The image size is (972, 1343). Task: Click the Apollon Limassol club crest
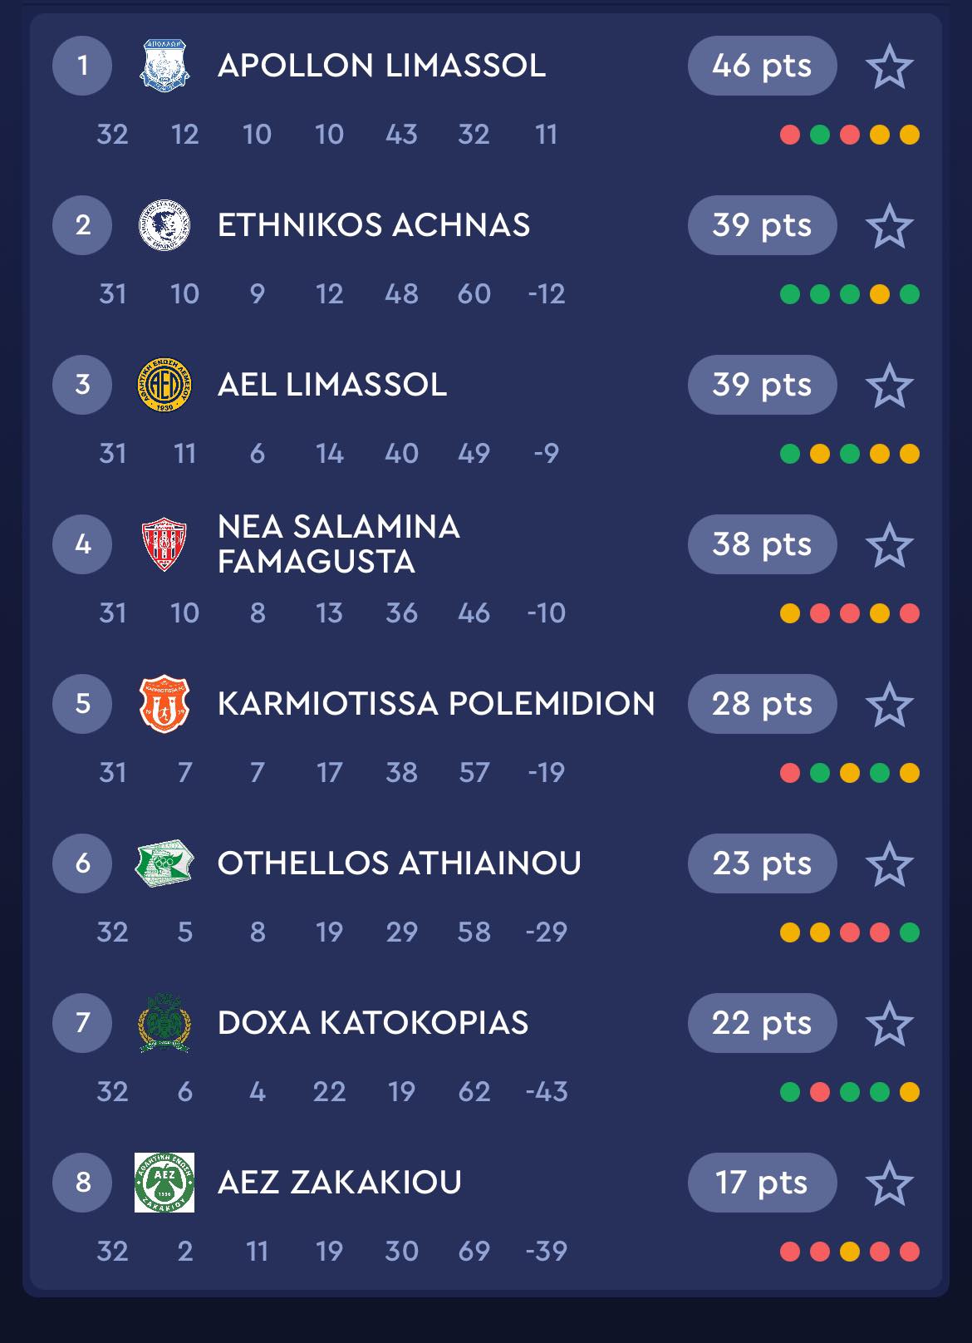tap(164, 65)
